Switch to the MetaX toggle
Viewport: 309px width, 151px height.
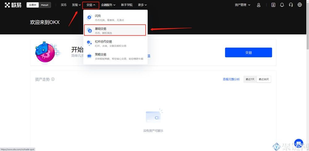[44, 5]
